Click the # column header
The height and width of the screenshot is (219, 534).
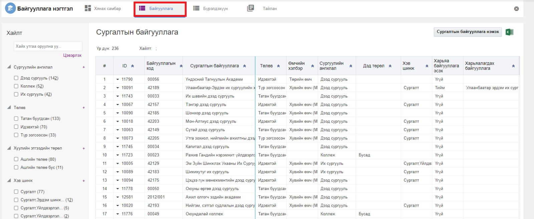104,66
